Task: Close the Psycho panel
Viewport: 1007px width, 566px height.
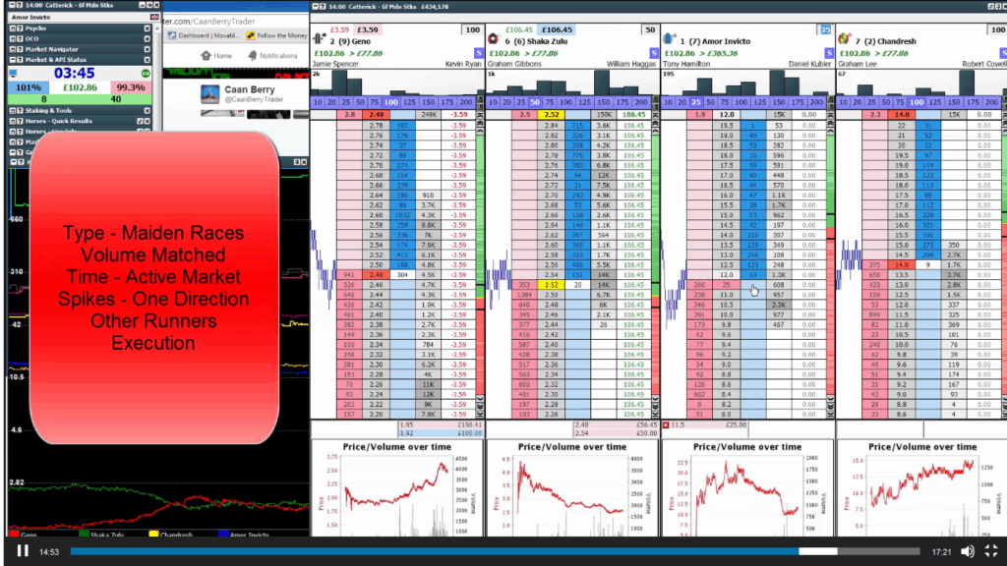Action: point(148,28)
